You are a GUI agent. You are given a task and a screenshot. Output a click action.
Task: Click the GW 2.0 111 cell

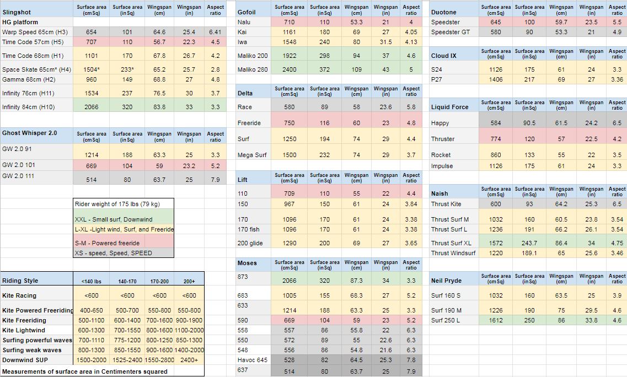click(37, 177)
